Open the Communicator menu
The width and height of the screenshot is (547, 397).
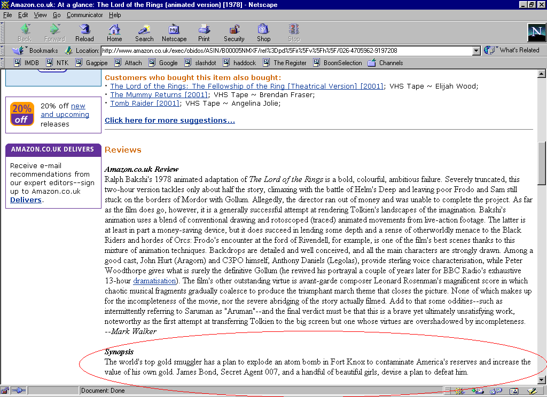85,15
